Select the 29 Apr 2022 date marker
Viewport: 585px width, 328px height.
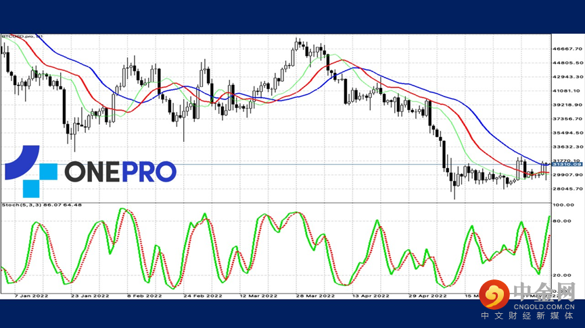(x=427, y=296)
